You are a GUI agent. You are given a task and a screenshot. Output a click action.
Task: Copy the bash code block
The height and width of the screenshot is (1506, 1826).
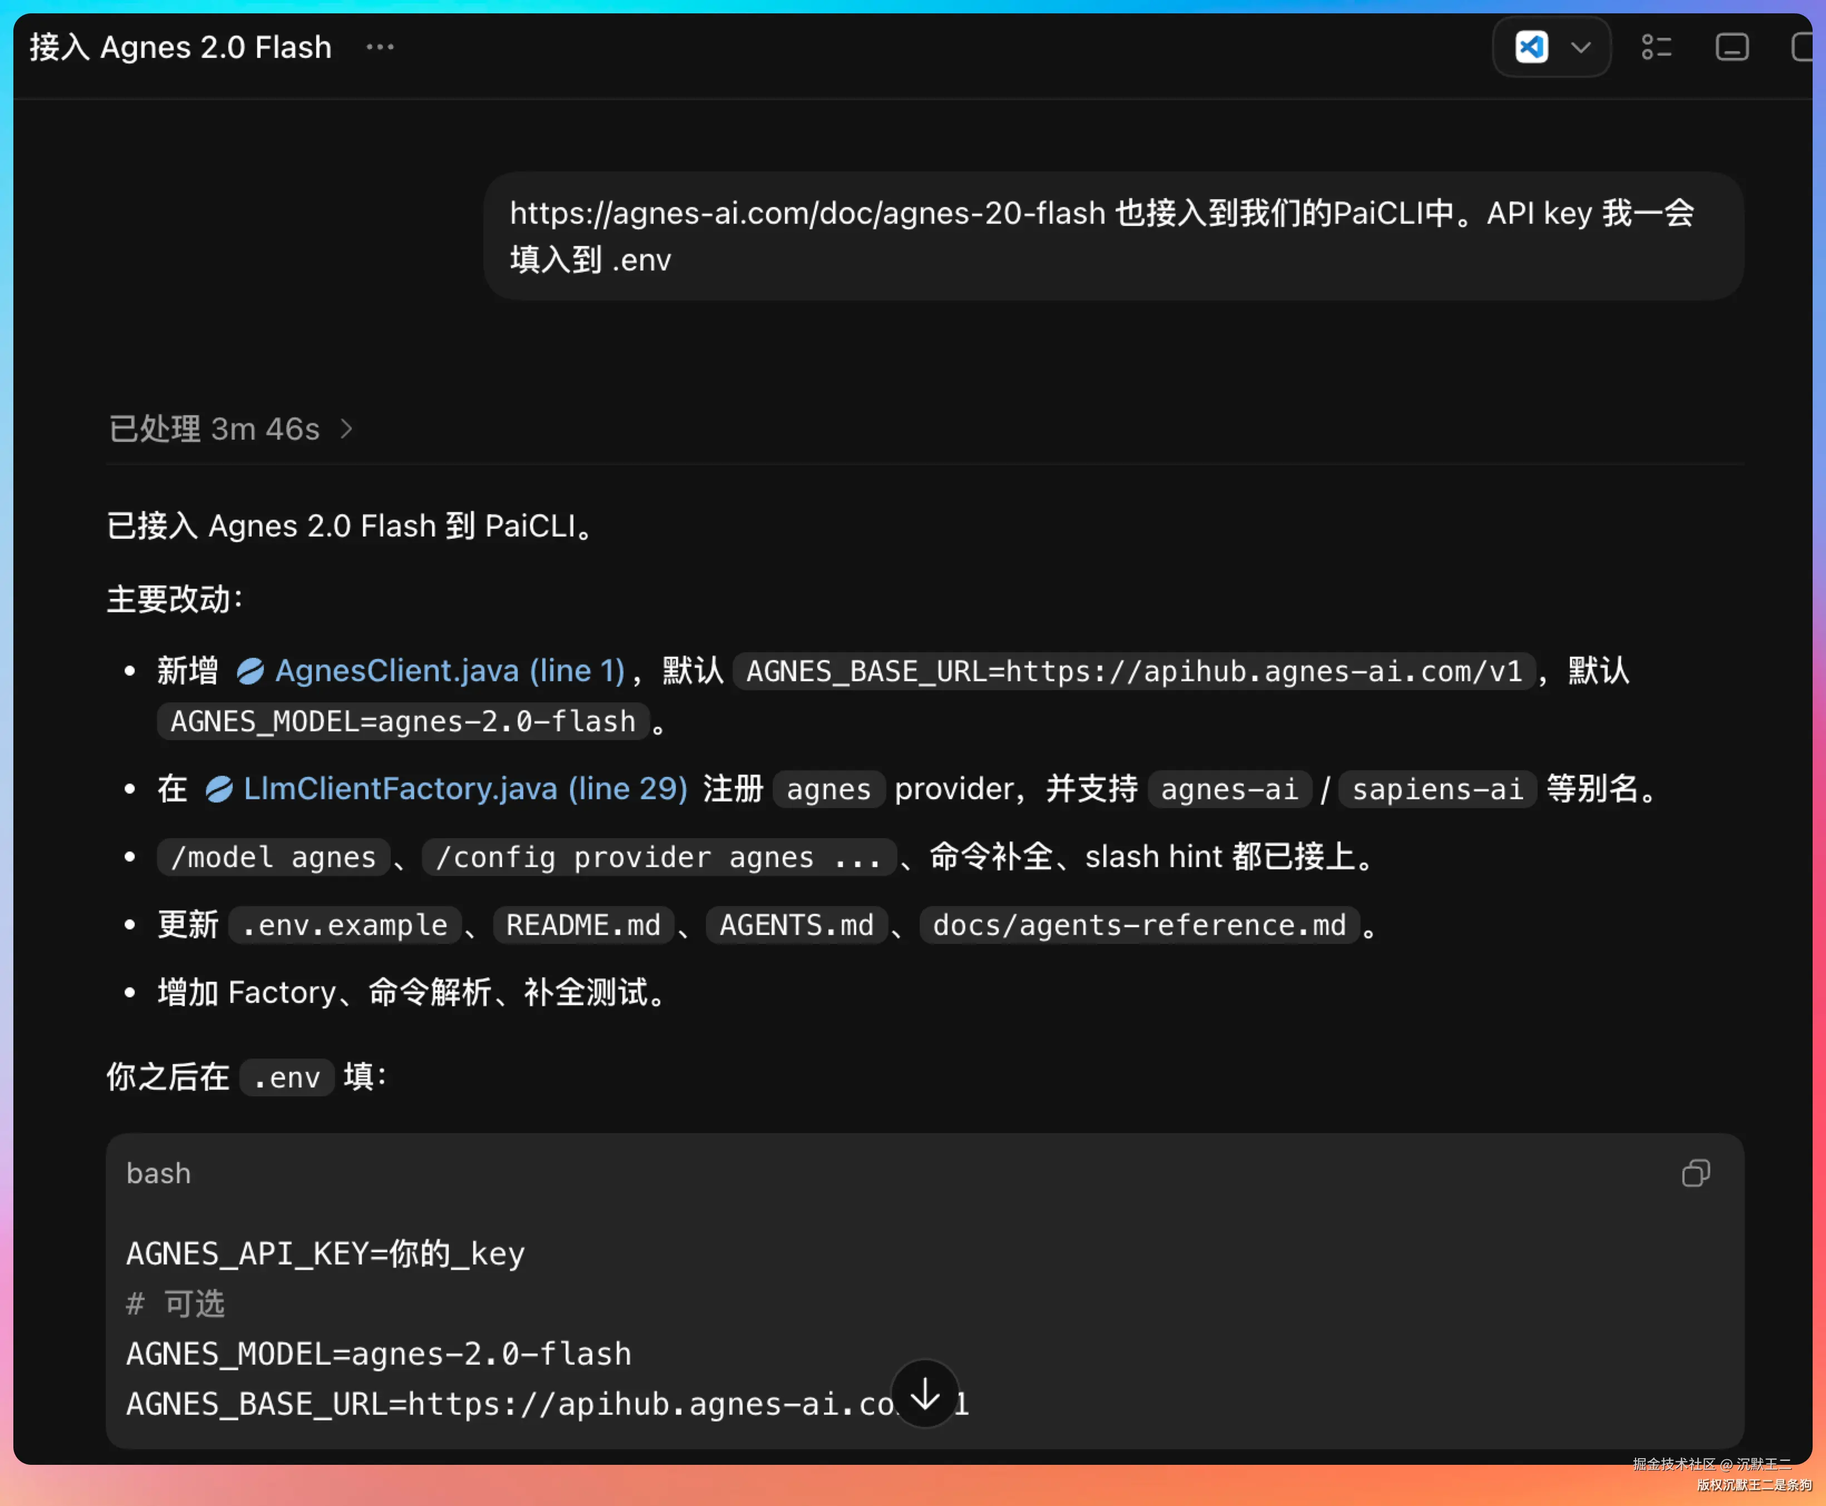(x=1695, y=1174)
